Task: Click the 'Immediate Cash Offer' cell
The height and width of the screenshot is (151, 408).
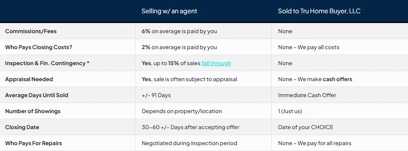Action: [307, 95]
